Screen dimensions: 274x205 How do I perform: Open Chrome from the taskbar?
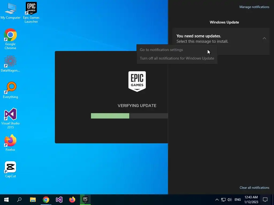point(46,200)
